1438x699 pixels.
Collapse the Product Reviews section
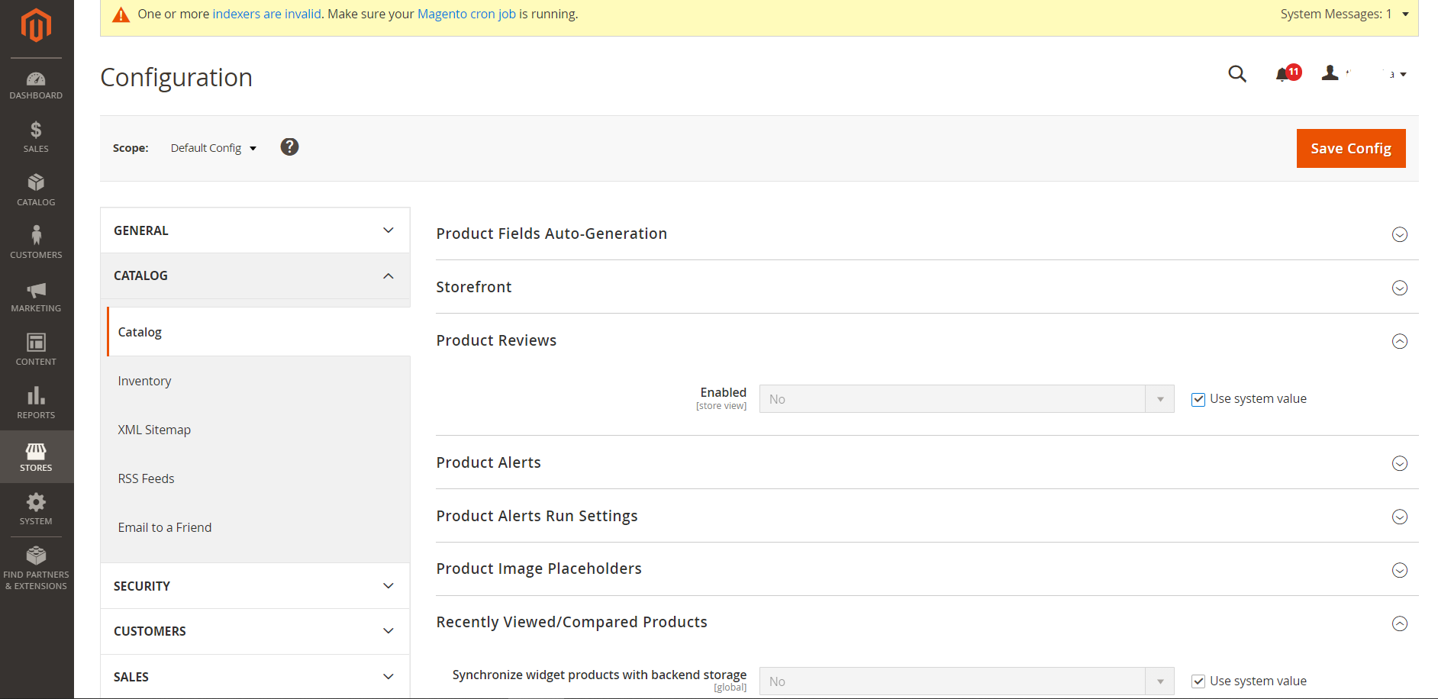click(x=1400, y=341)
